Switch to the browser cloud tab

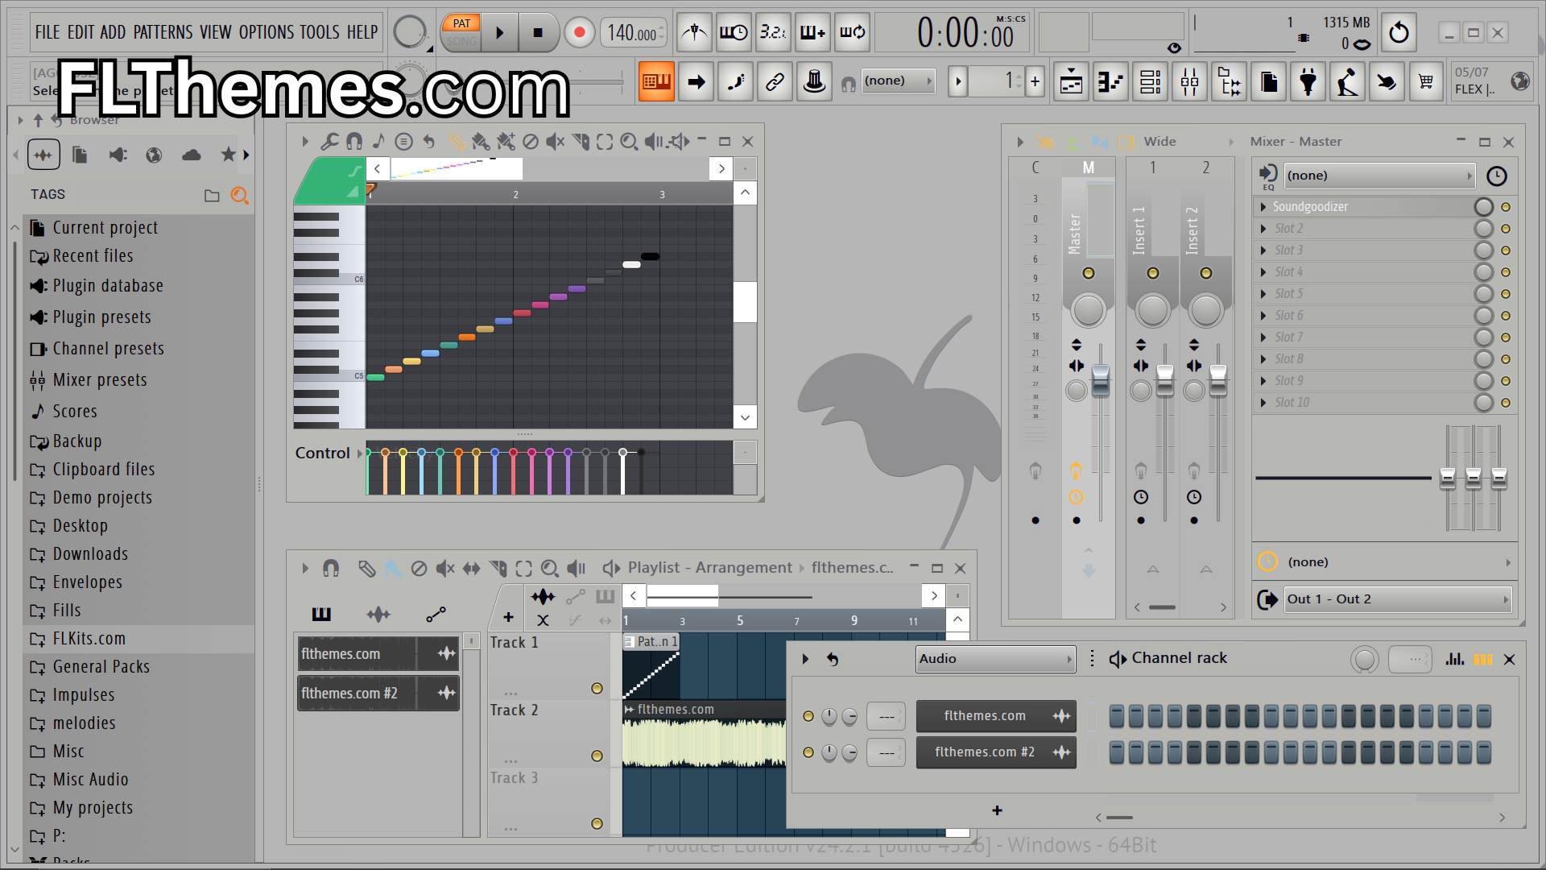[192, 155]
